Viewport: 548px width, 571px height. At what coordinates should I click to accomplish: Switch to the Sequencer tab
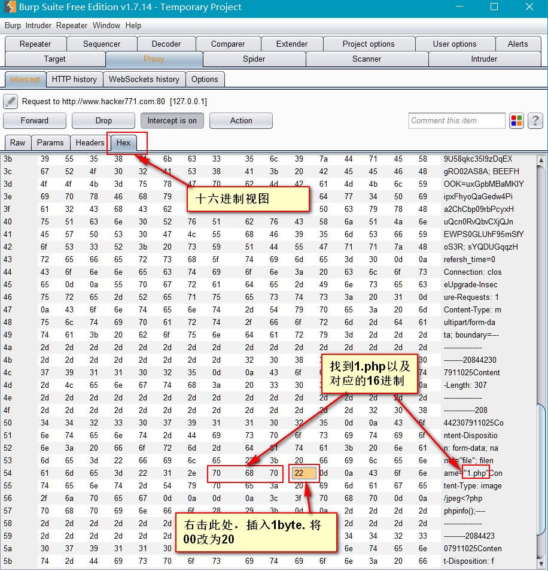click(x=102, y=44)
